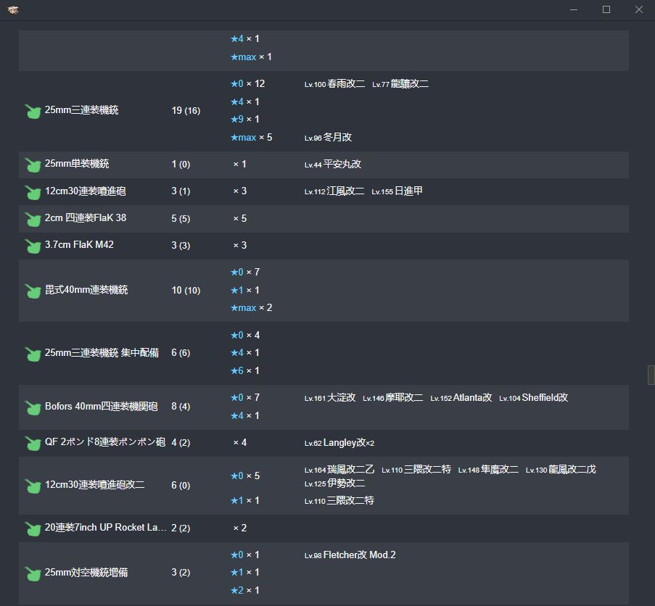Image resolution: width=655 pixels, height=606 pixels.
Task: Select the icon beside 25mm対空機銃増備
Action: click(x=33, y=573)
